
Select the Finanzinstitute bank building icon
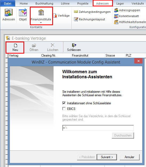pyautogui.click(x=41, y=12)
